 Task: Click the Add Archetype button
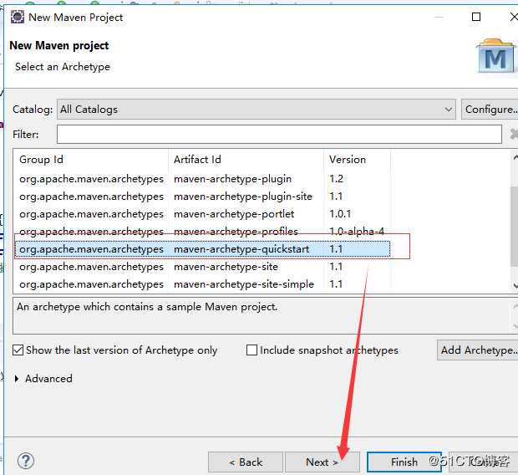pyautogui.click(x=478, y=350)
